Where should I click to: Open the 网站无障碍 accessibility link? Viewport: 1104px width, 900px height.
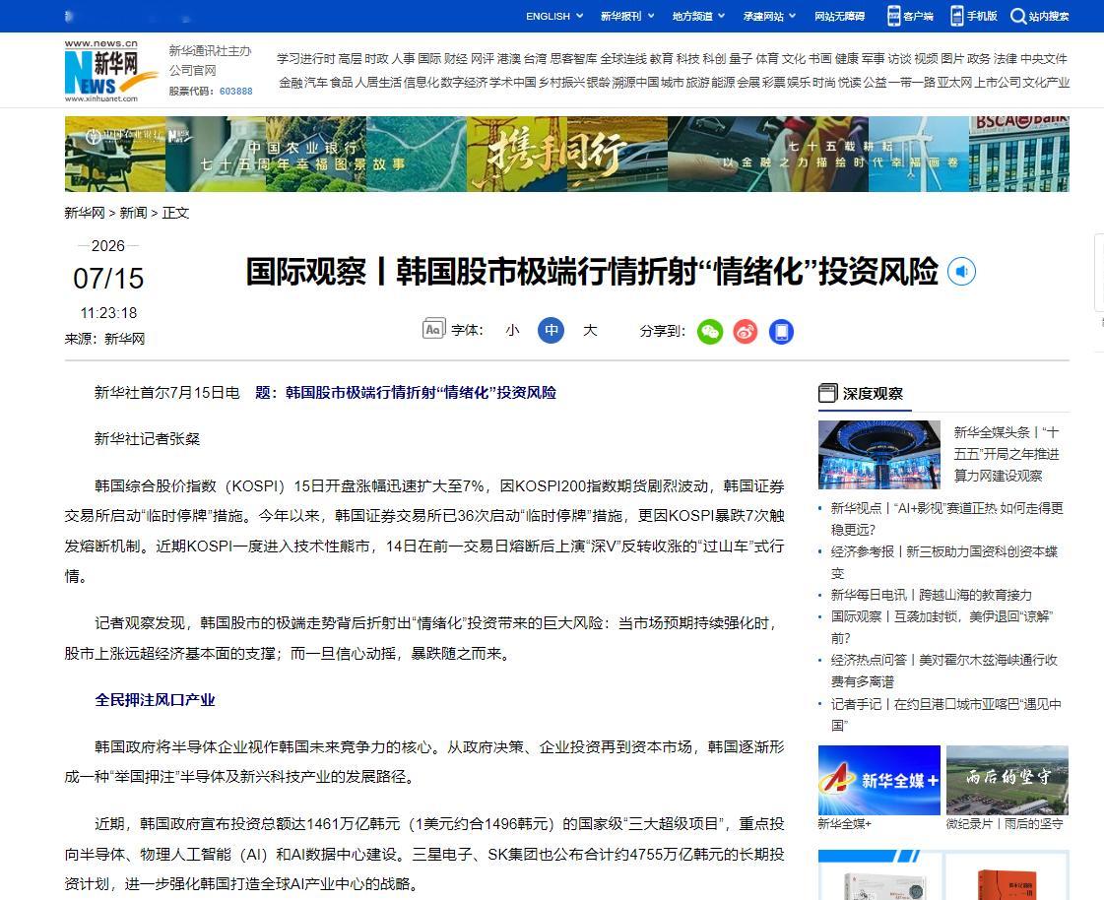pos(839,16)
